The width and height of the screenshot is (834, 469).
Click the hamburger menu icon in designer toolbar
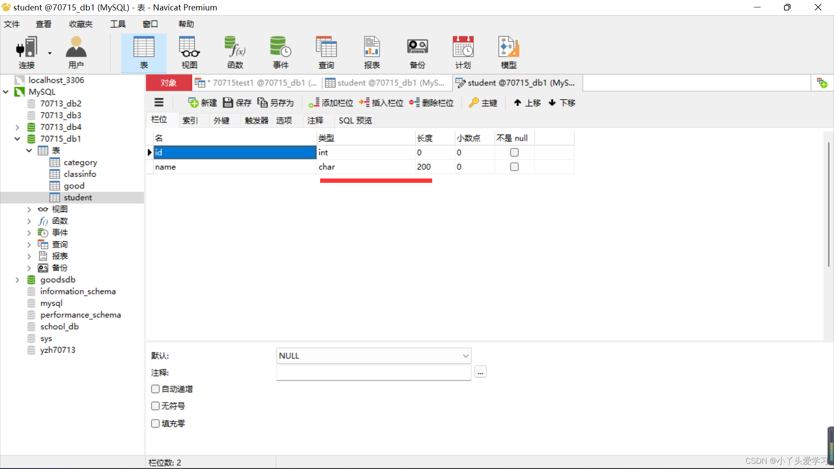click(159, 102)
